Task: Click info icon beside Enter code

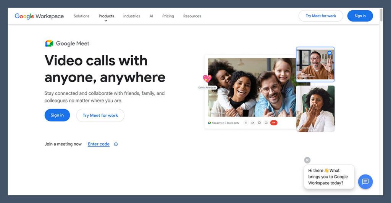Action: pos(116,144)
